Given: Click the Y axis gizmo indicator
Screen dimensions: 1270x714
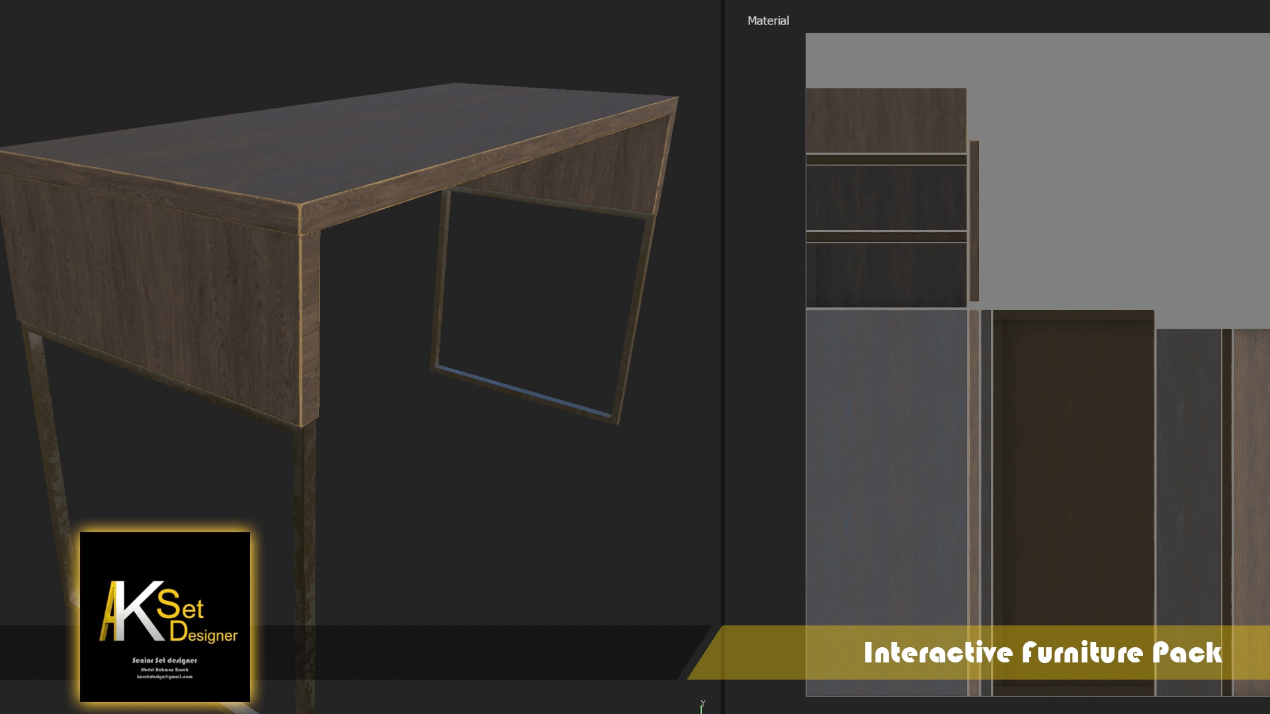Looking at the screenshot, I should pos(702,705).
